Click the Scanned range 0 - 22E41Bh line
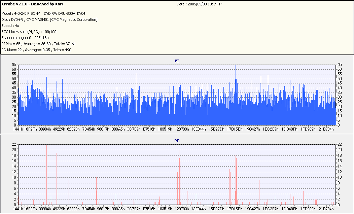The width and height of the screenshot is (354, 214). point(25,38)
